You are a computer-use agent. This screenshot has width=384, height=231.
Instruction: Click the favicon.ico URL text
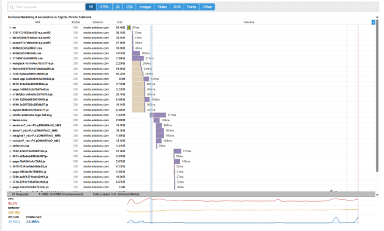click(20, 120)
